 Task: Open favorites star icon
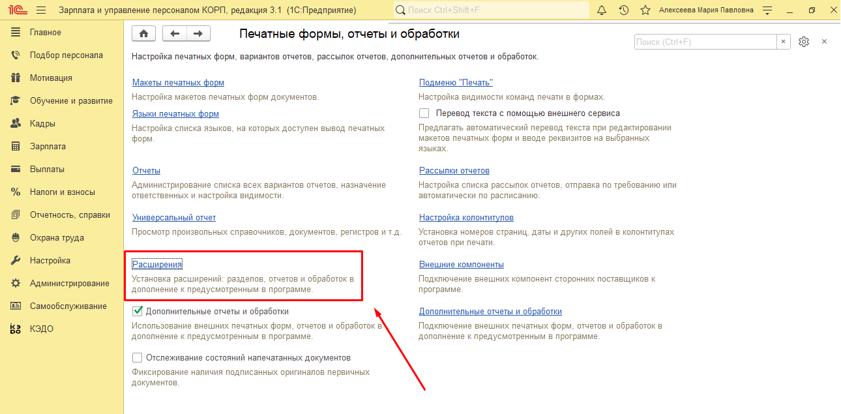[x=645, y=10]
